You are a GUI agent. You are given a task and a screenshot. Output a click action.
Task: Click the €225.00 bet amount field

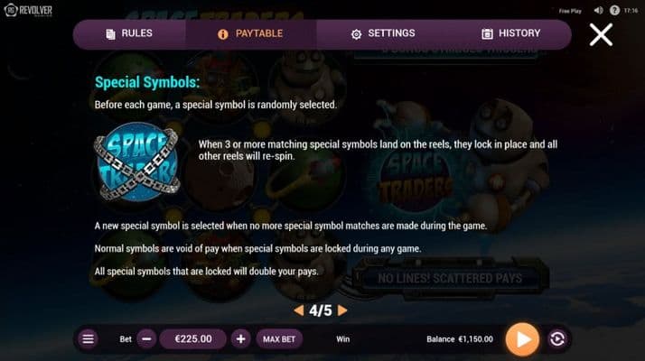point(193,339)
